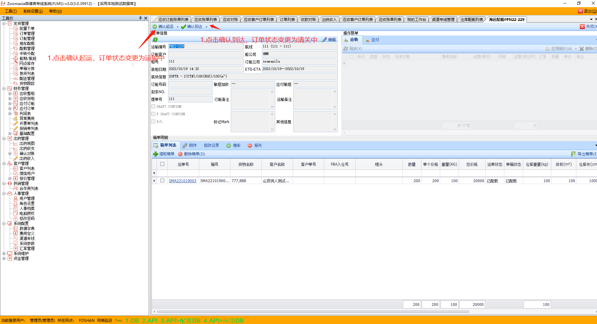Click the 提单号 input field

(x=190, y=99)
